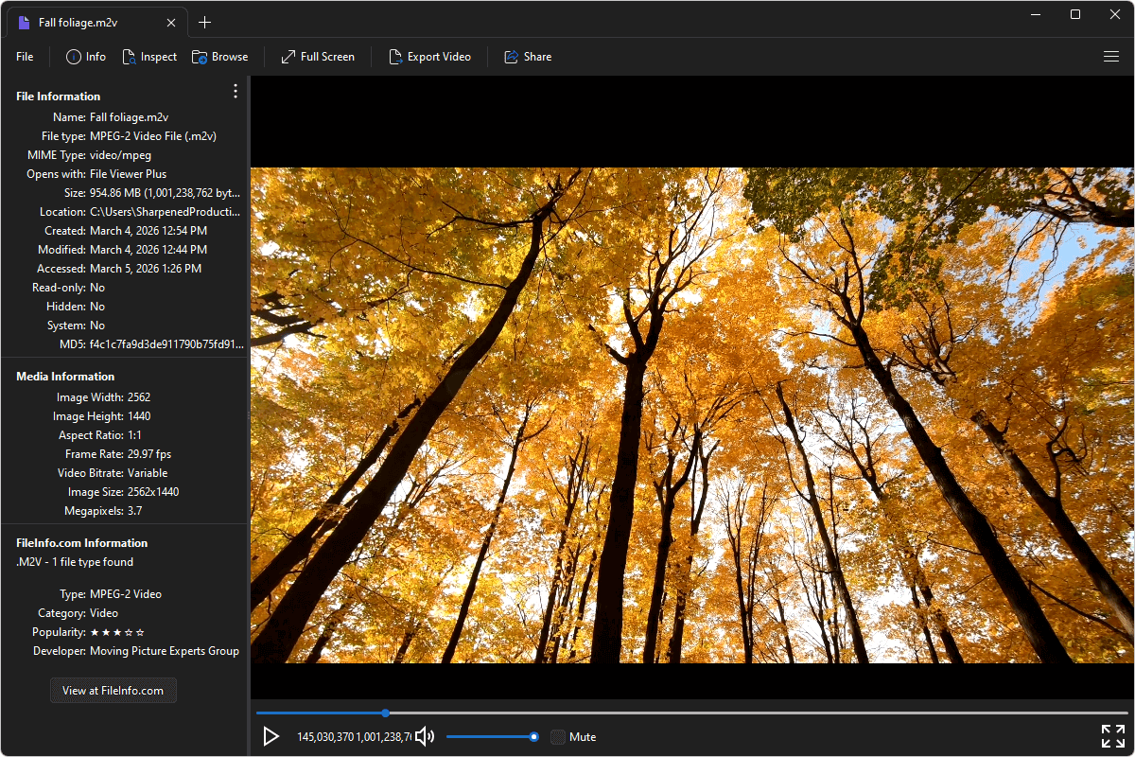Open the File Information options menu
Viewport: 1135px width, 757px height.
[235, 91]
